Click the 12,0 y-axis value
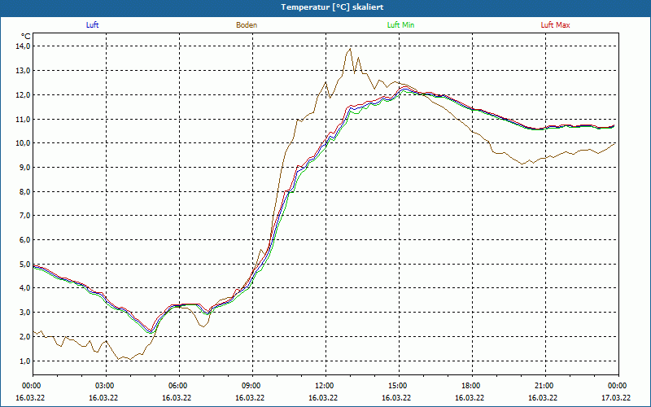 click(24, 94)
